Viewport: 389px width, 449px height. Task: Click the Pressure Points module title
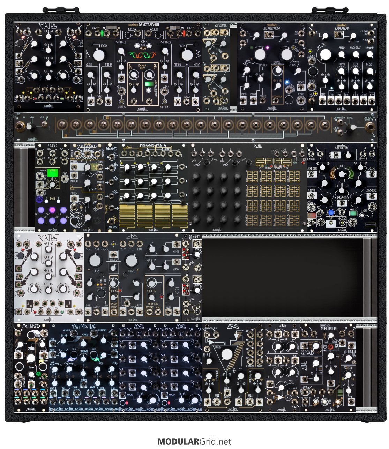point(153,145)
